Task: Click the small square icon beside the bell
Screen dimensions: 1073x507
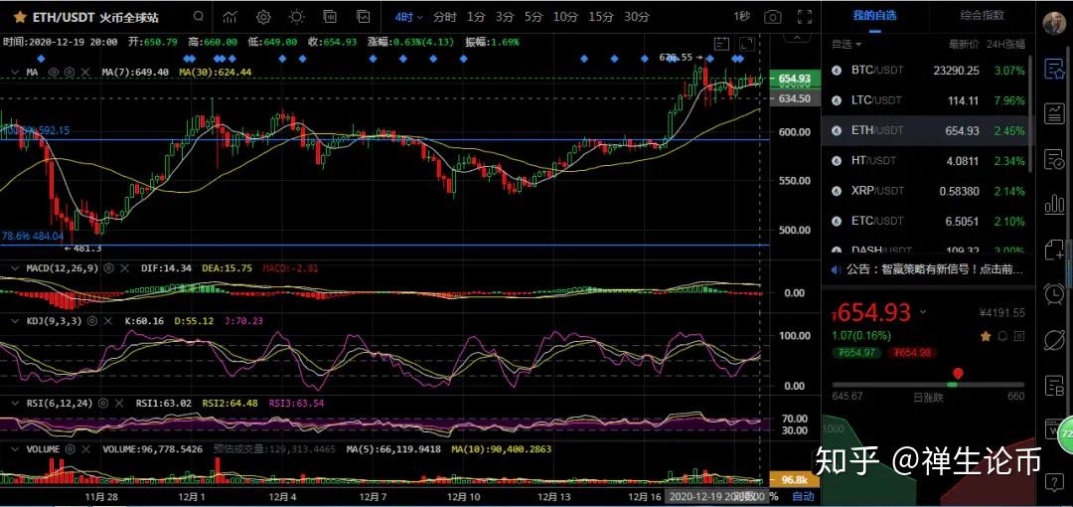Action: click(1020, 336)
